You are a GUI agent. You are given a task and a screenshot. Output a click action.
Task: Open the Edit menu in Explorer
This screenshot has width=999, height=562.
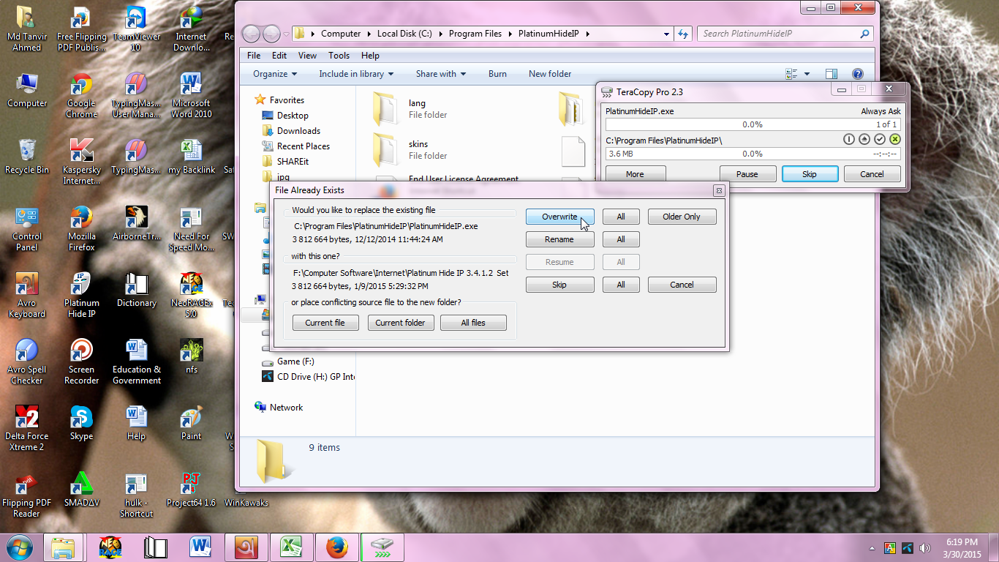[279, 56]
